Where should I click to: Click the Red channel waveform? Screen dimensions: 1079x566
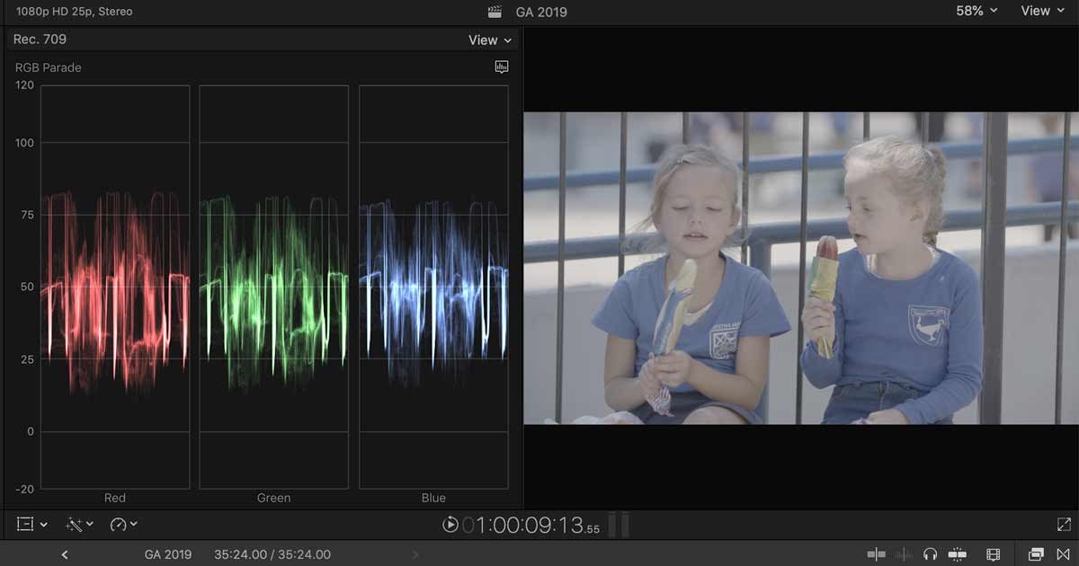tap(115, 287)
